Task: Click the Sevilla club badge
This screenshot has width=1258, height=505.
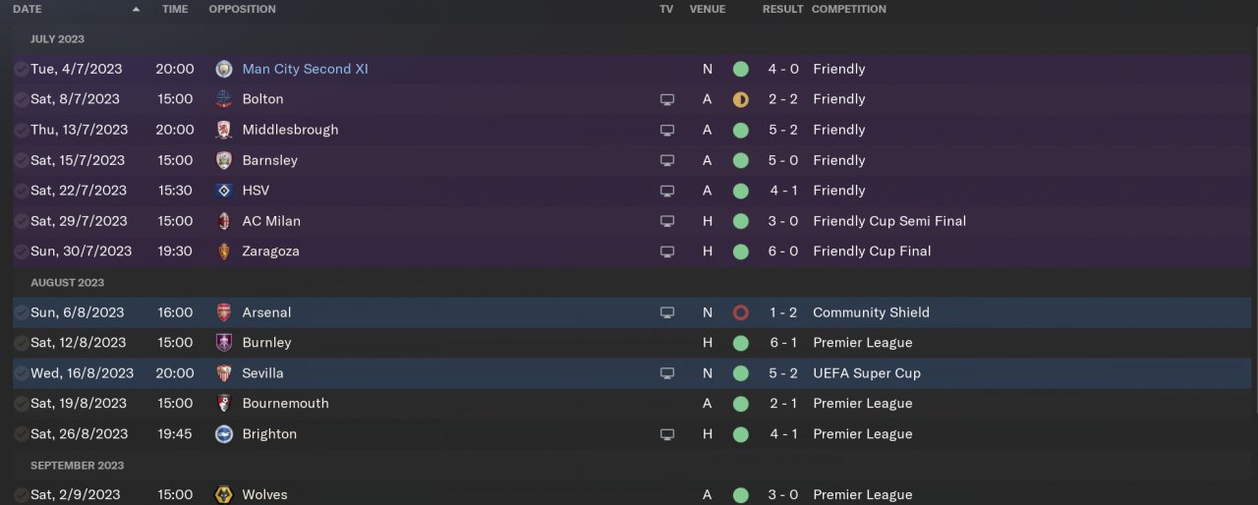Action: 224,373
